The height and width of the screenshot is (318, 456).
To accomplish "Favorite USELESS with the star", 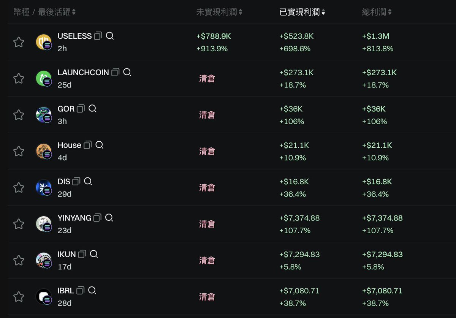I will point(19,42).
